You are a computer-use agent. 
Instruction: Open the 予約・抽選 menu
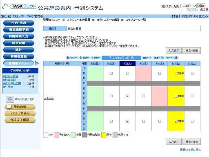click(19, 23)
